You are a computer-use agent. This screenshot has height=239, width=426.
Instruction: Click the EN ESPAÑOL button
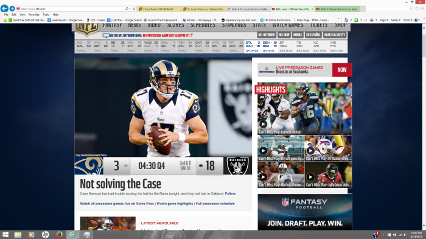(x=313, y=35)
